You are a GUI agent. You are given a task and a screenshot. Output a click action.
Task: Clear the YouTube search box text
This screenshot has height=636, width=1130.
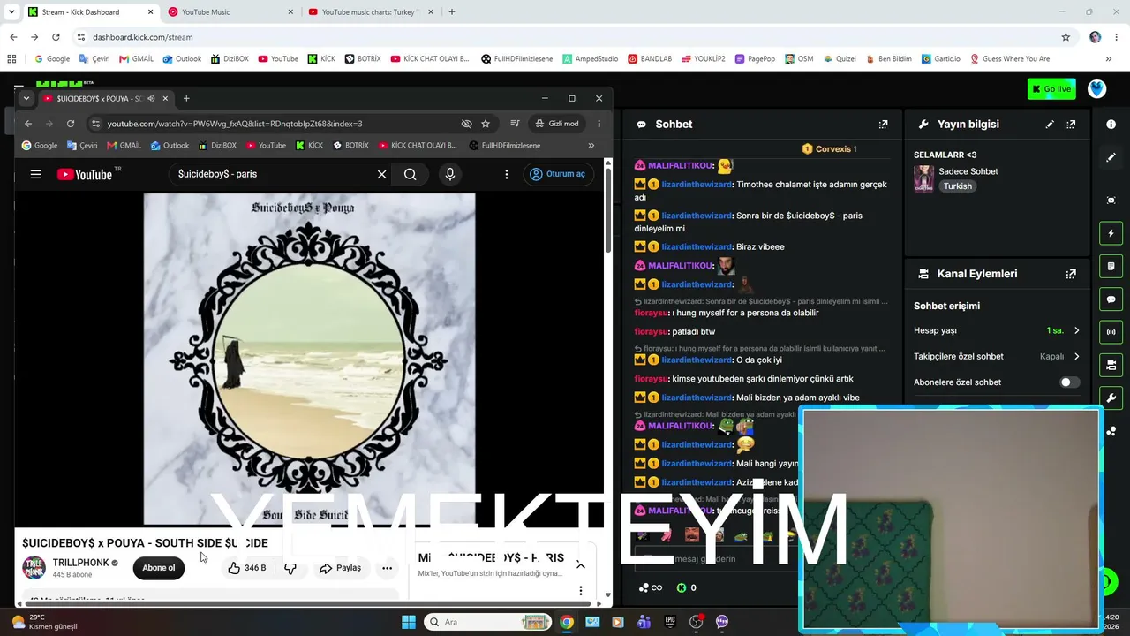pyautogui.click(x=381, y=174)
